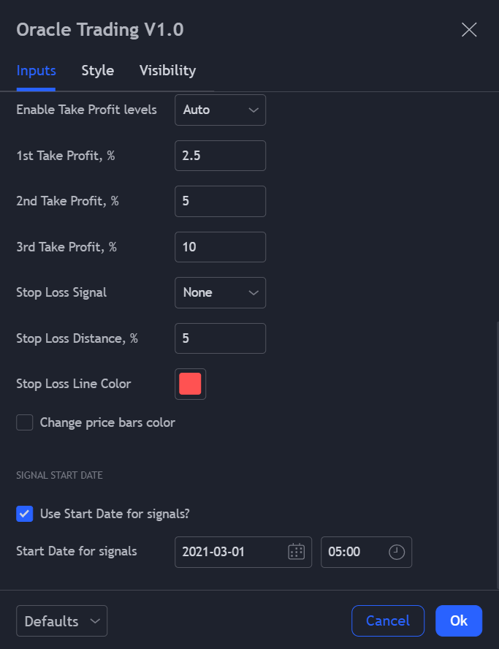This screenshot has width=499, height=649.
Task: Enable Change price bars color checkbox
Action: coord(25,422)
